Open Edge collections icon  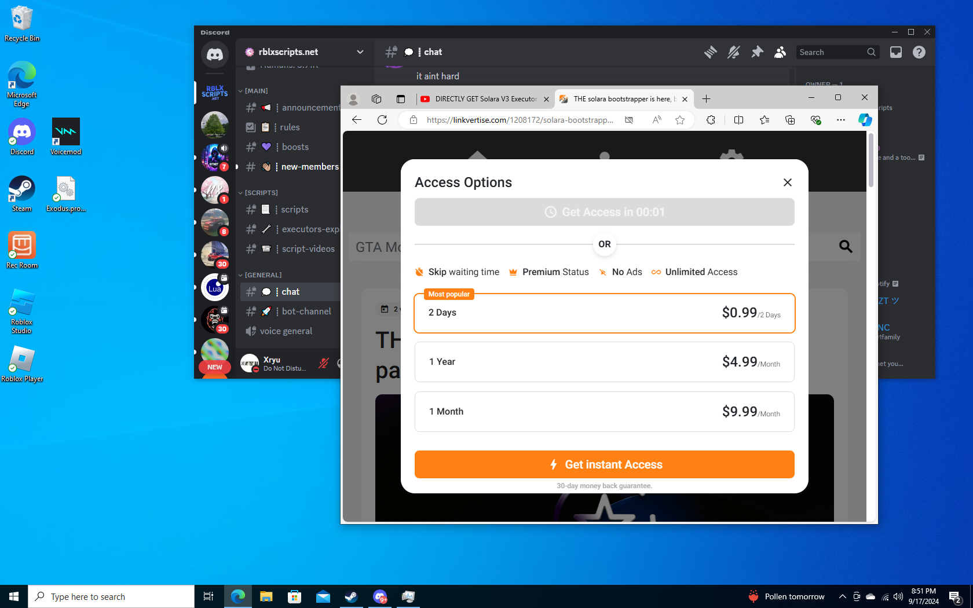pyautogui.click(x=790, y=120)
